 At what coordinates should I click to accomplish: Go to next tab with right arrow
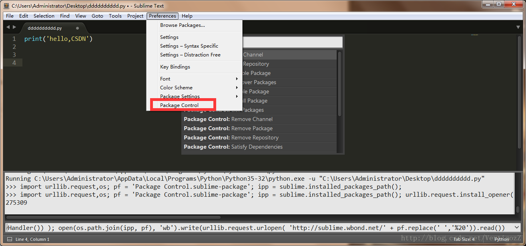coord(15,27)
